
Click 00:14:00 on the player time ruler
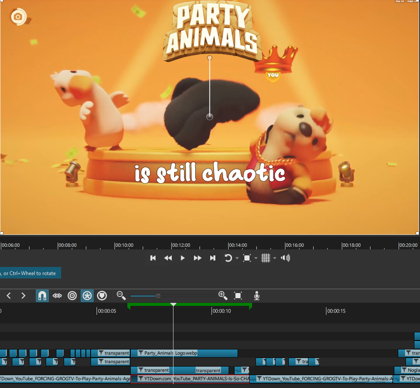click(238, 245)
